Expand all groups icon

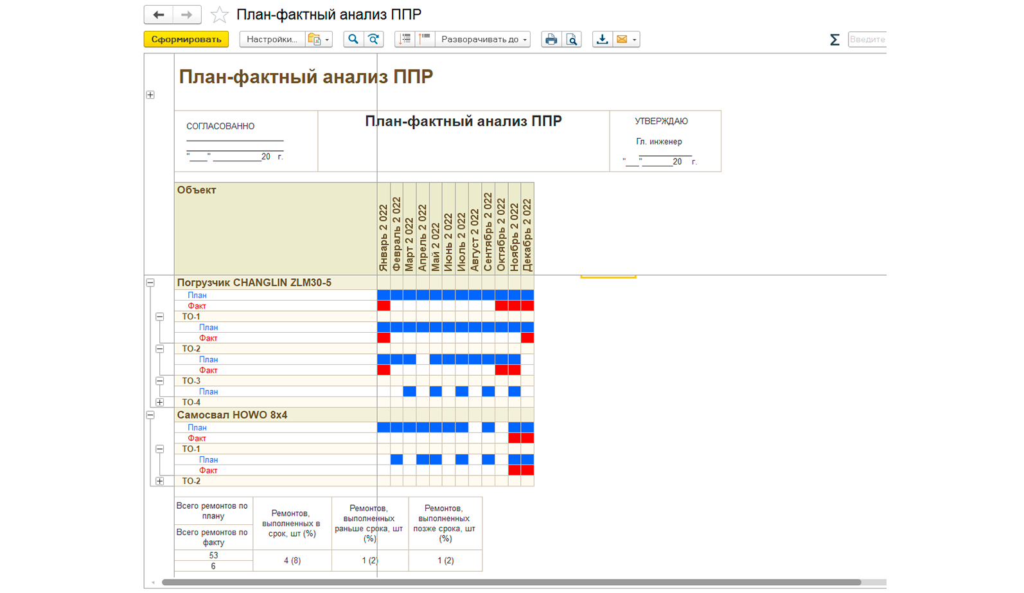[405, 39]
